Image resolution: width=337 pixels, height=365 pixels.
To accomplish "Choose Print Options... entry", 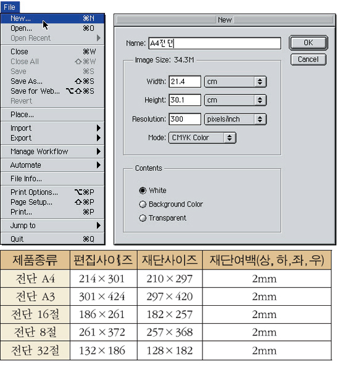I will click(52, 192).
